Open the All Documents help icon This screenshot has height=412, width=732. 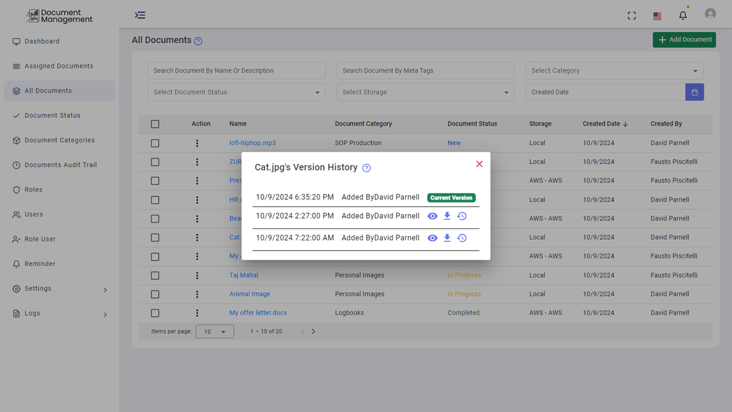[x=198, y=41]
